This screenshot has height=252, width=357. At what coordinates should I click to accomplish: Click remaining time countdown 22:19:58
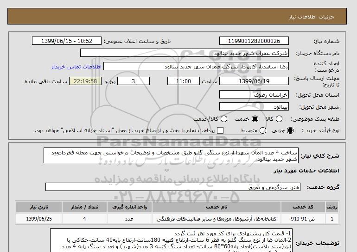(85, 81)
